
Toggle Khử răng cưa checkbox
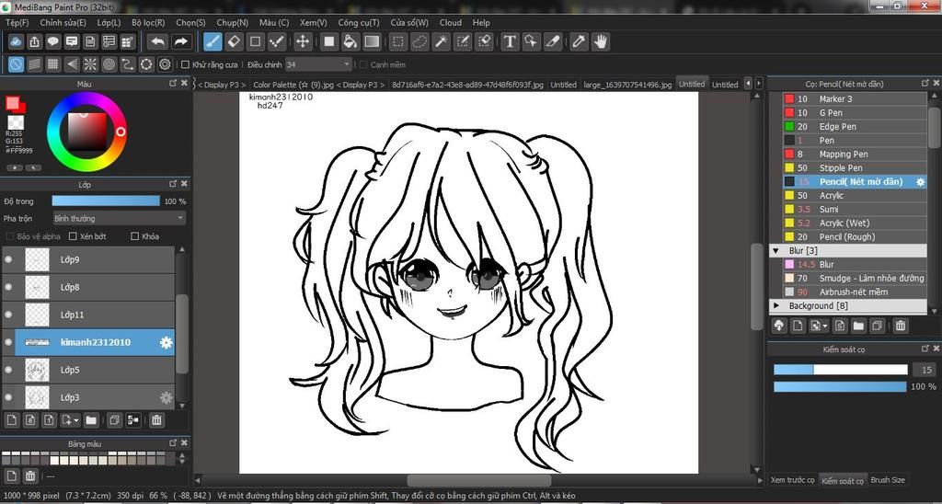[186, 64]
